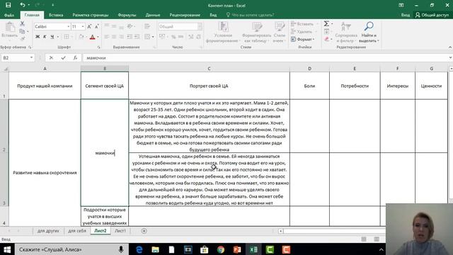The width and height of the screenshot is (453, 255).
Task: Click the Find and Select magnifier
Action: (369, 27)
